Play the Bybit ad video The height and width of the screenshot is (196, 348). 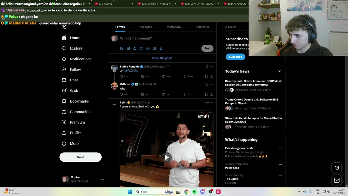[167, 157]
